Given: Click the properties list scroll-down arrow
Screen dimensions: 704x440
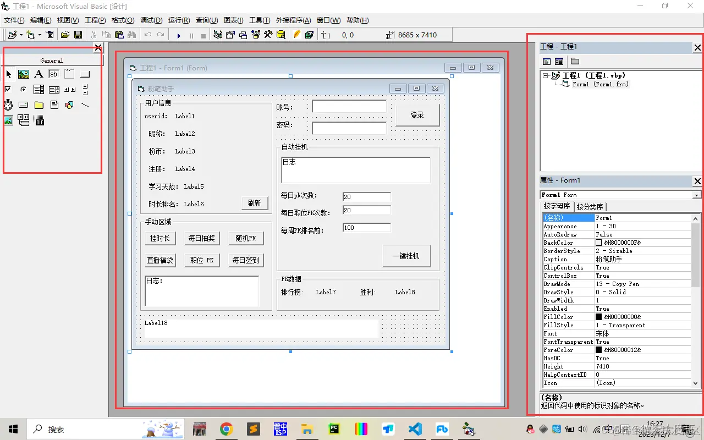Looking at the screenshot, I should 696,383.
